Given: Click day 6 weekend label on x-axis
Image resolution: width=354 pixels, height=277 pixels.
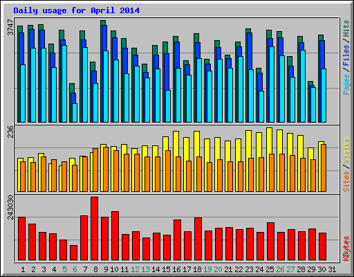Looking at the screenshot, I should click(x=75, y=269).
